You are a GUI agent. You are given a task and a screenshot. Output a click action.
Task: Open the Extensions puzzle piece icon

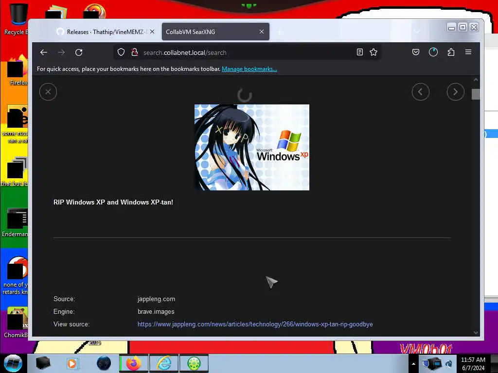pos(451,52)
